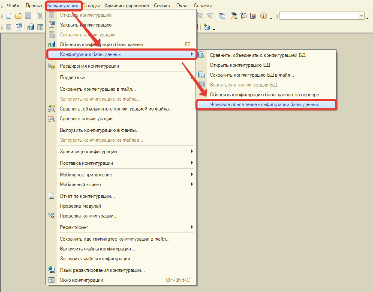
Task: Open Syntax Assistant via graduate-cap icon
Action: 234,16
